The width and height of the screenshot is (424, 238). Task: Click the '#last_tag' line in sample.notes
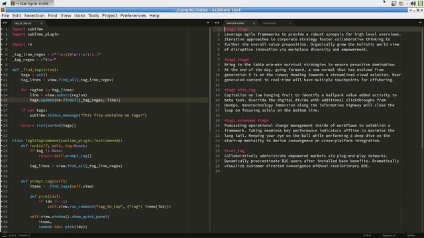234,151
